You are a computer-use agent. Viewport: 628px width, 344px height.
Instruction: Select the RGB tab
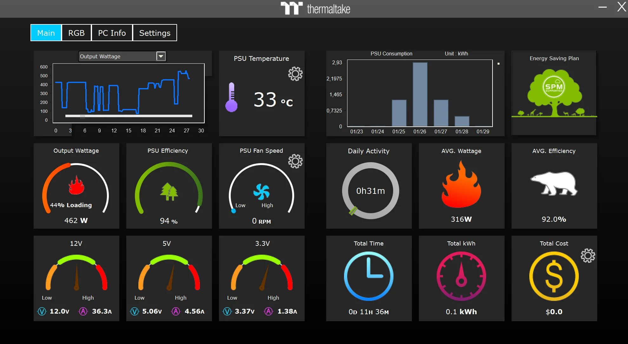point(76,33)
